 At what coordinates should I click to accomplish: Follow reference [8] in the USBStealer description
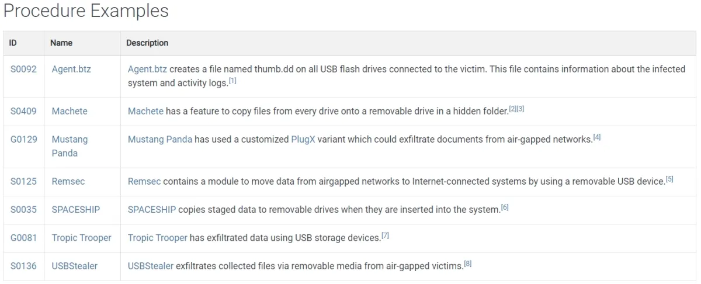click(x=467, y=264)
